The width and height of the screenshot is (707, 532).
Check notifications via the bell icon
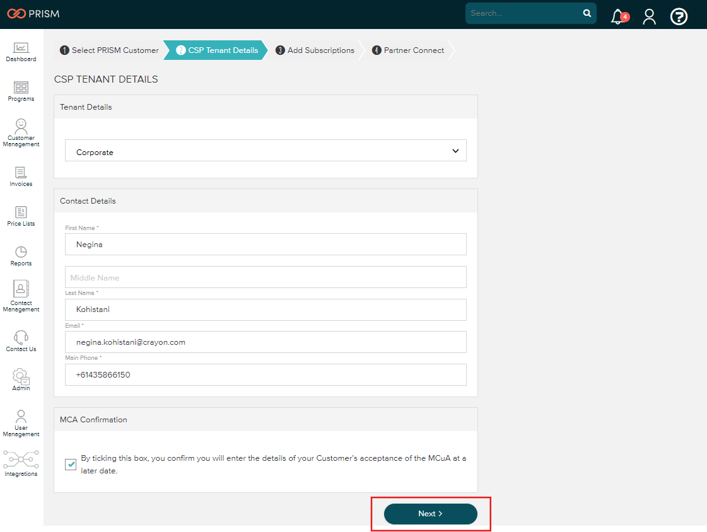(617, 17)
